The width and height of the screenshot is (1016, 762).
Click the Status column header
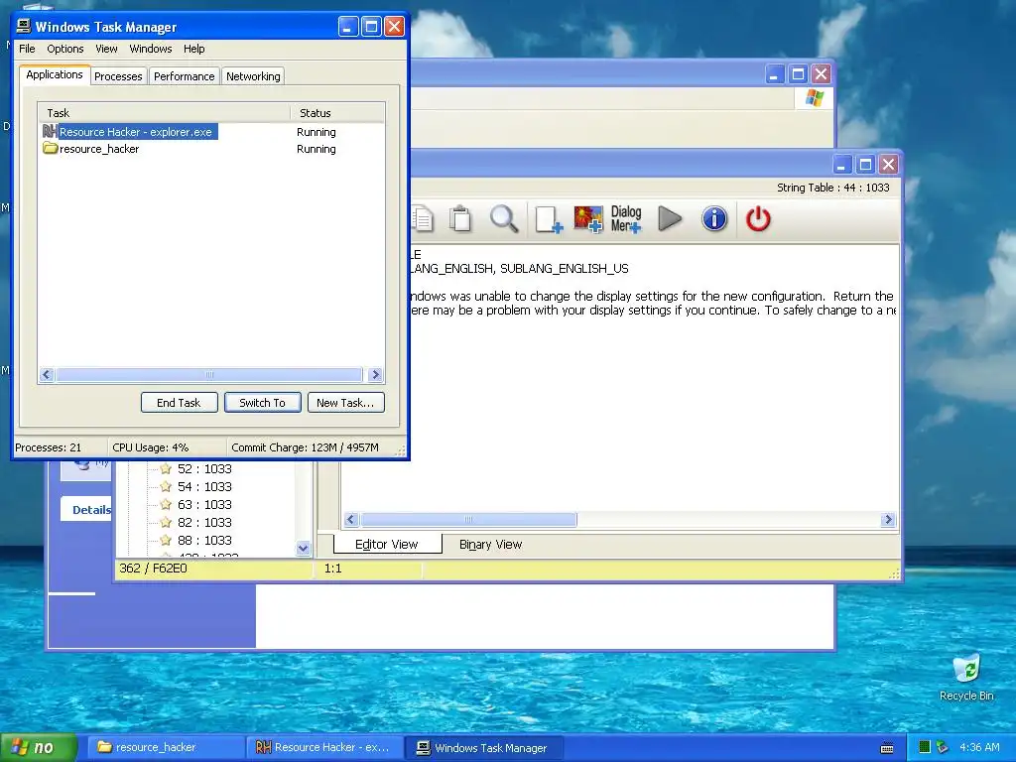coord(337,113)
